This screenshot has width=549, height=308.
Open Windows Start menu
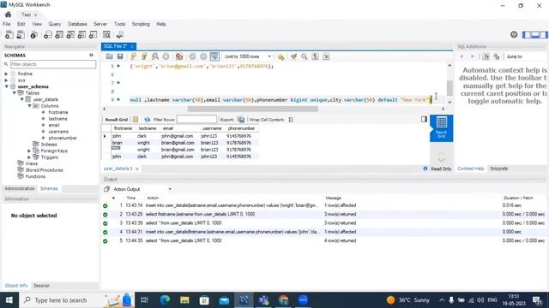(9, 300)
